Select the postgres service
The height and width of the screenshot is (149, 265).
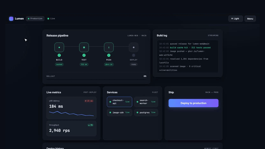point(146,113)
